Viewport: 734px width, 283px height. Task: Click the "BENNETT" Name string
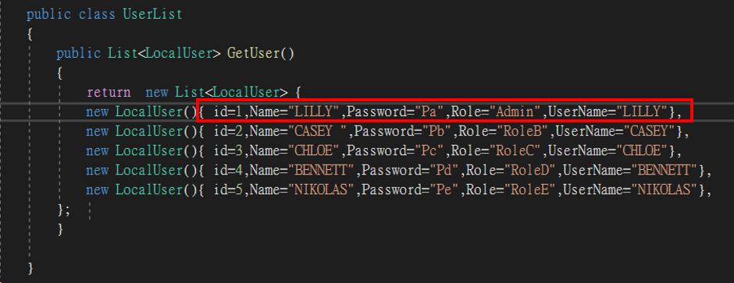[321, 171]
